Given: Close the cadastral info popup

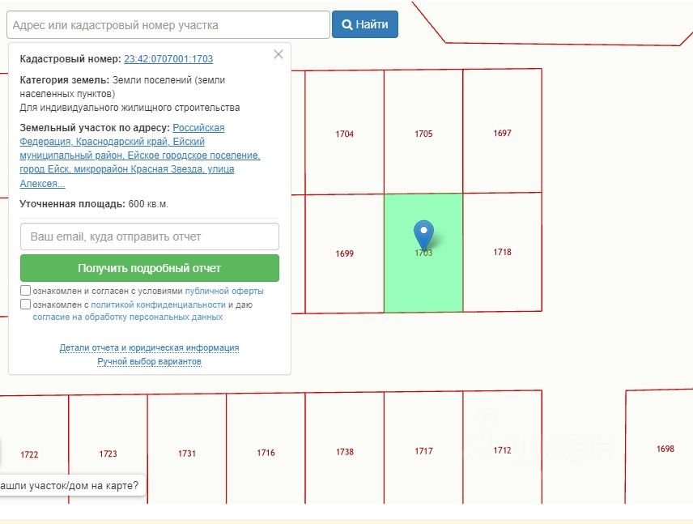Looking at the screenshot, I should pyautogui.click(x=278, y=54).
